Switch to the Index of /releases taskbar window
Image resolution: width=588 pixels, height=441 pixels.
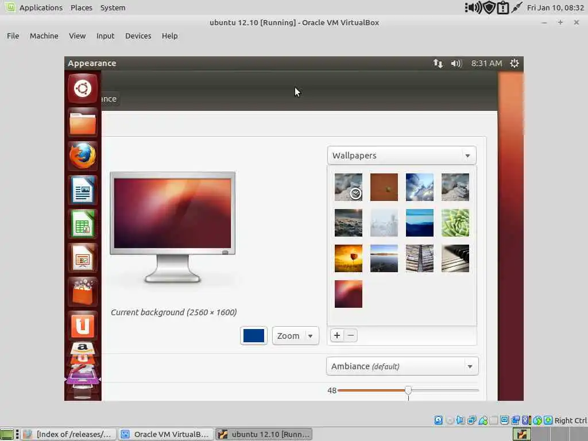click(68, 434)
